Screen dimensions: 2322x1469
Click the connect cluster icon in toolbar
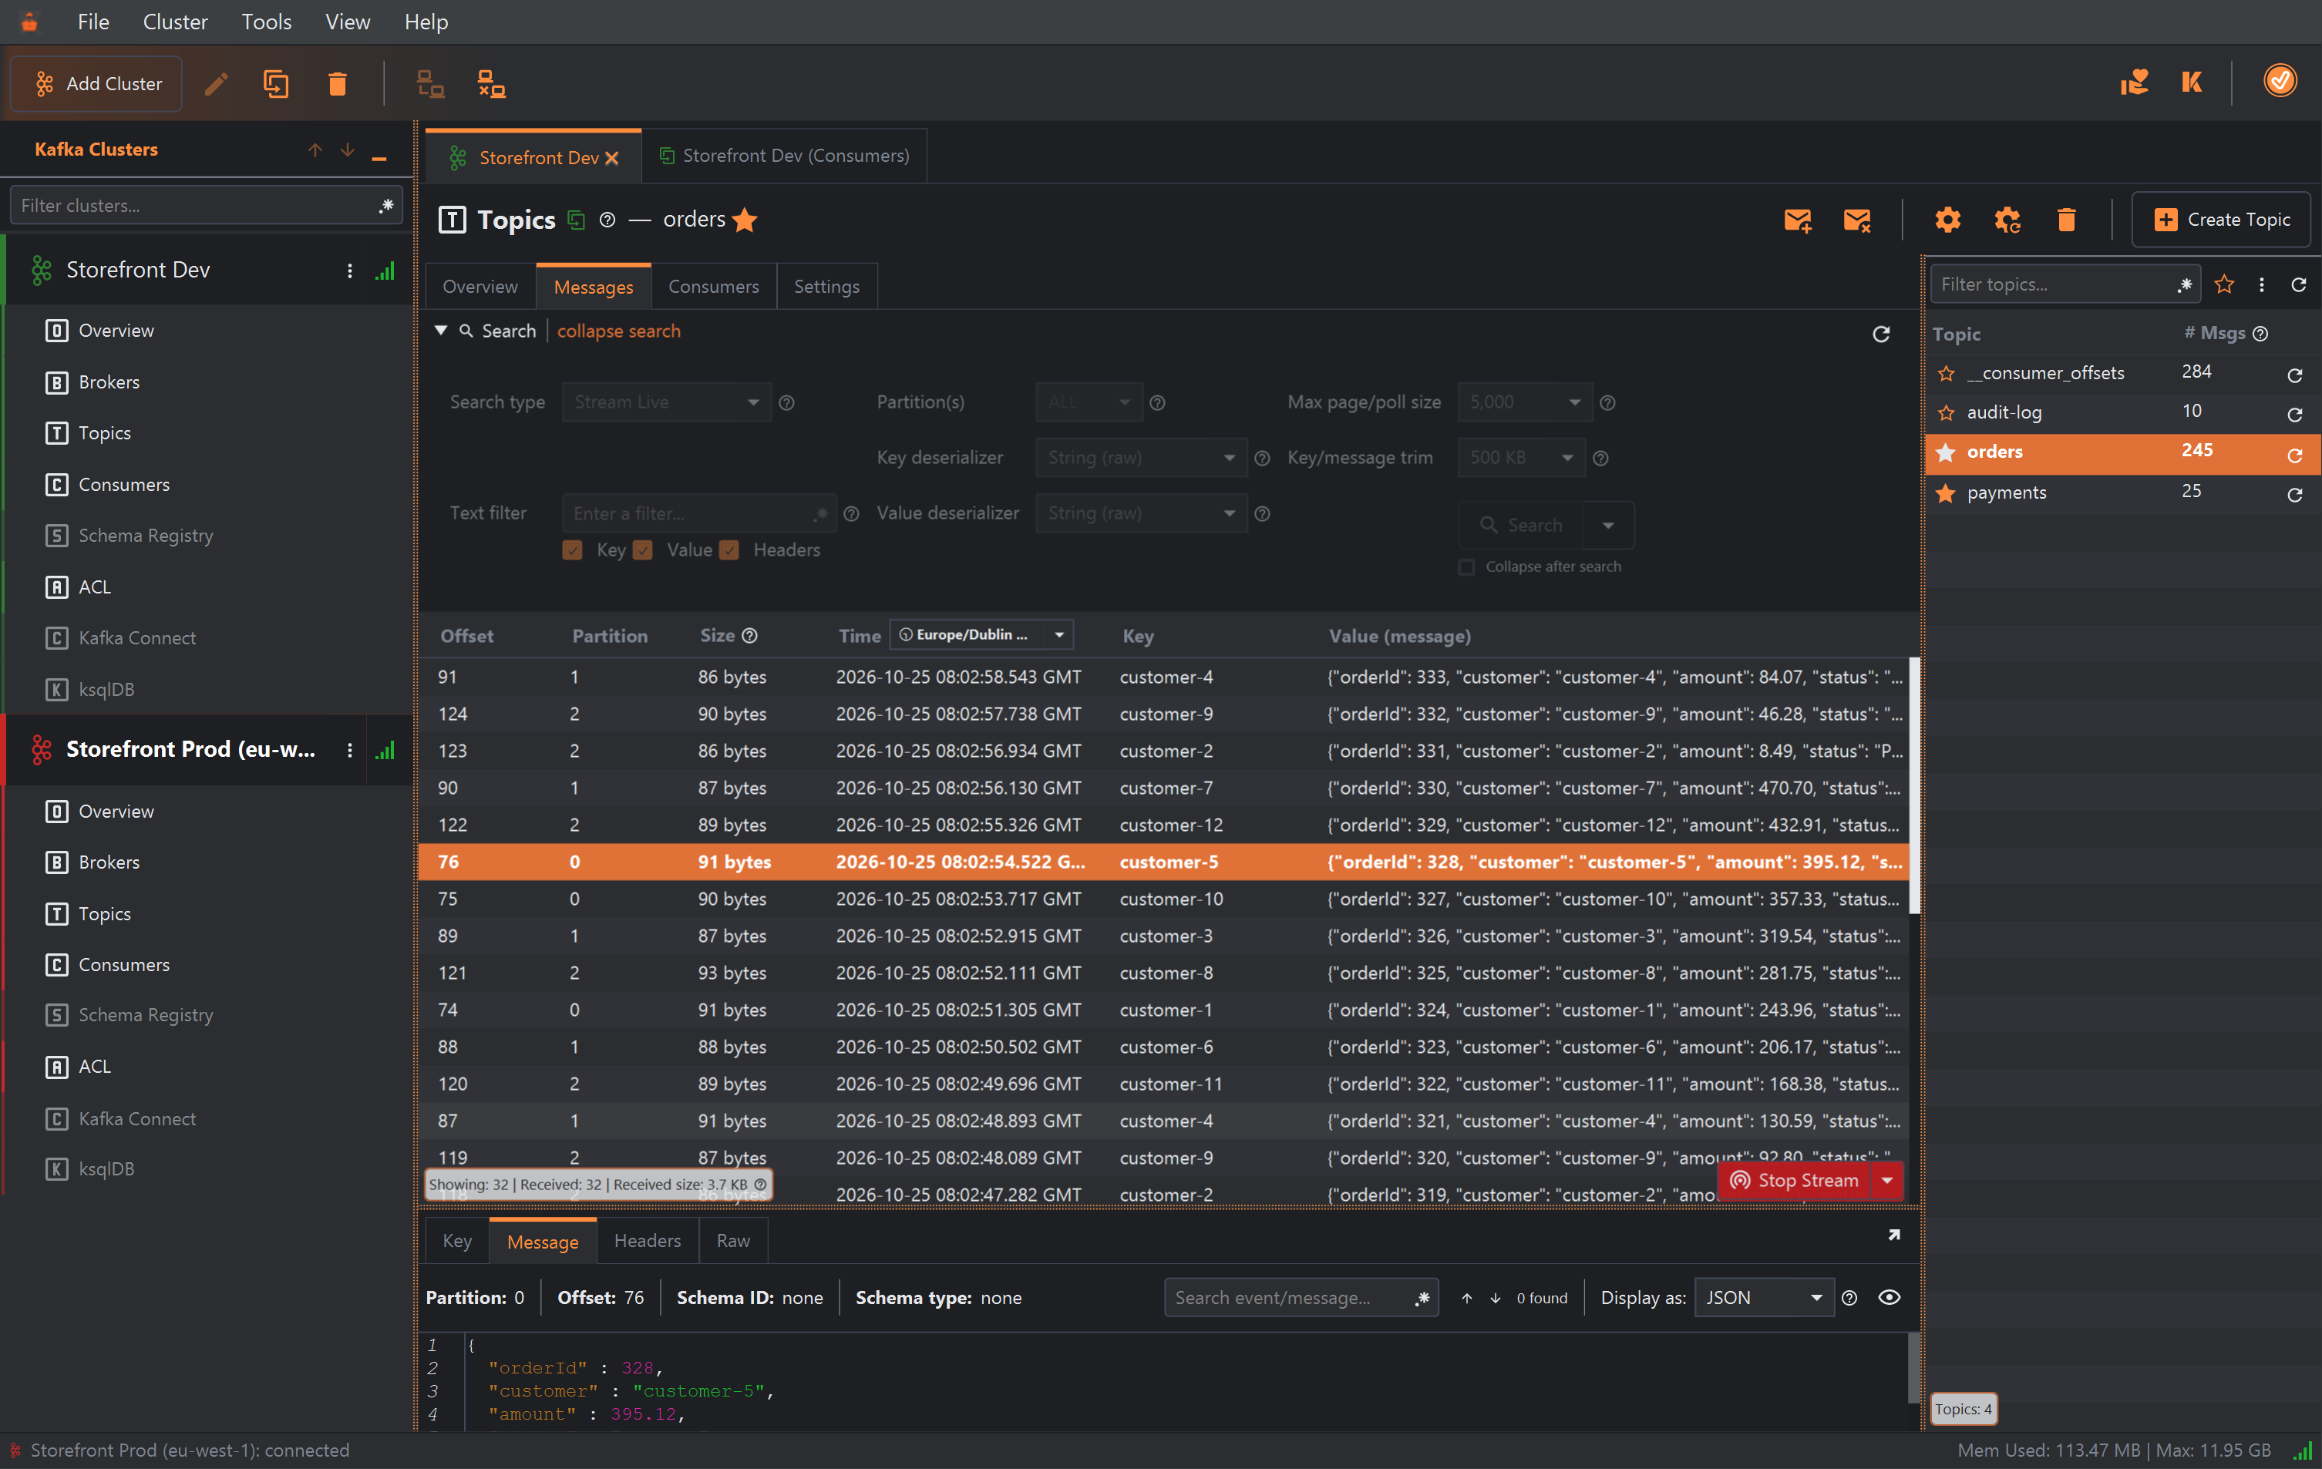tap(430, 84)
